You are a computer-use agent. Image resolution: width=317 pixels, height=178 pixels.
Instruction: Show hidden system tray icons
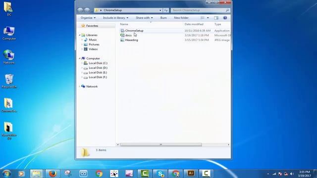(268, 174)
